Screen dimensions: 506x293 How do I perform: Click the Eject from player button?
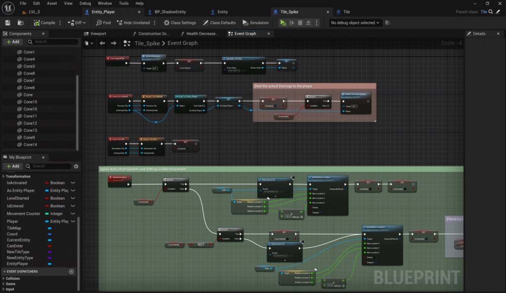click(308, 23)
